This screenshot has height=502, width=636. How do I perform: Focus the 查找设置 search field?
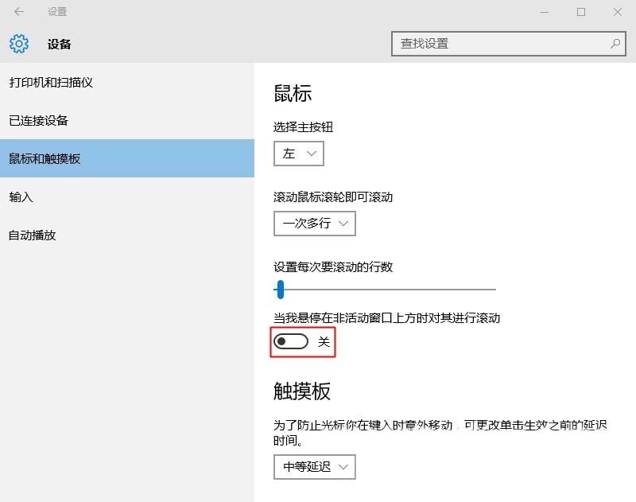click(501, 44)
